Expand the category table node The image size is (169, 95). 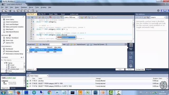click(x=7, y=67)
